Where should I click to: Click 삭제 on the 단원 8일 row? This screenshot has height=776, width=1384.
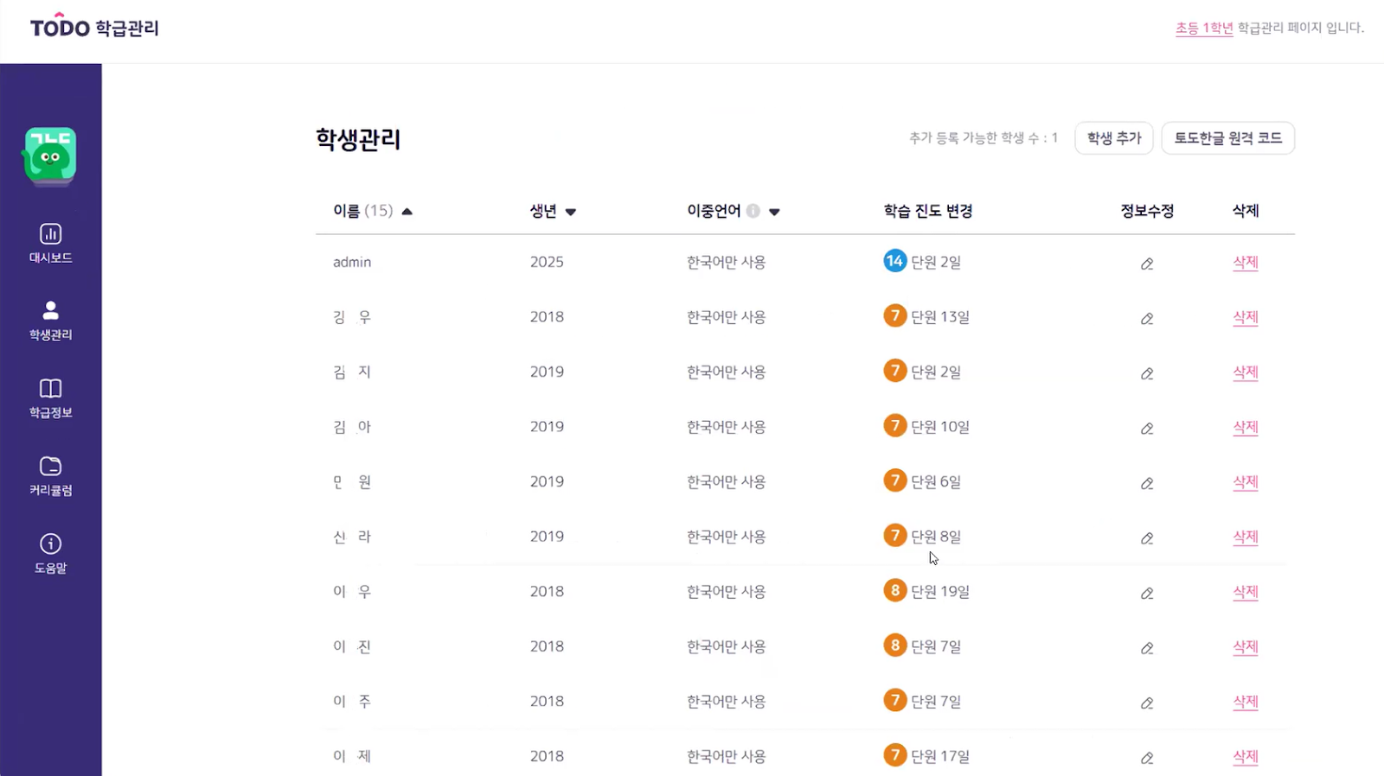(x=1245, y=537)
